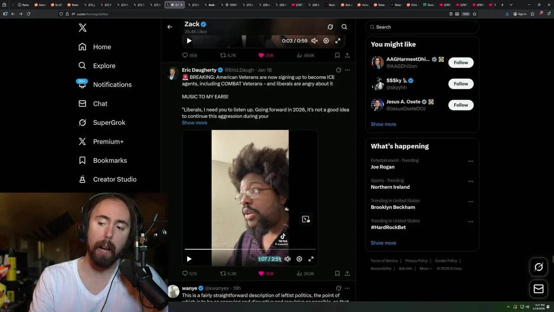554x312 pixels.
Task: Open Eric Daugherty's profile avatar
Action: pos(174,73)
